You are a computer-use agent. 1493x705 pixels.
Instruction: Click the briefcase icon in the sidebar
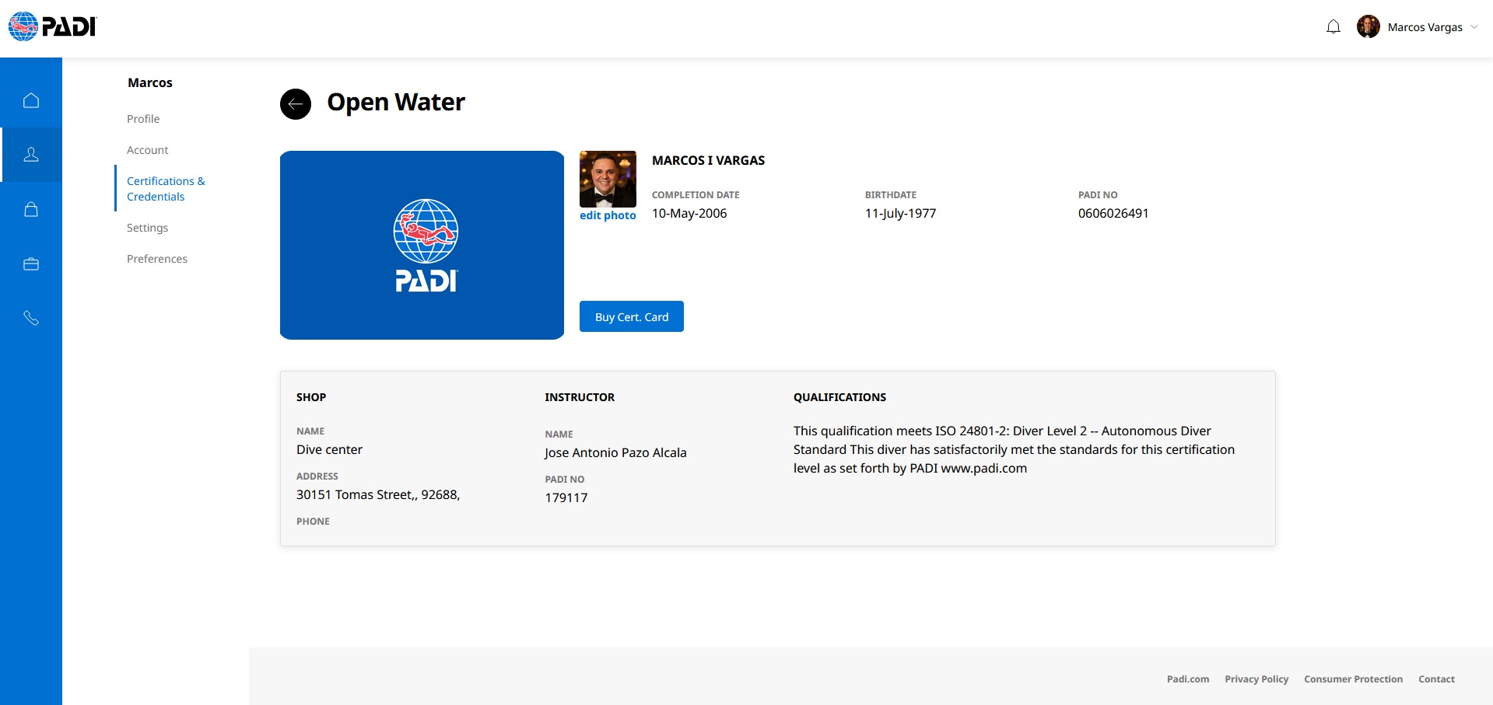31,264
